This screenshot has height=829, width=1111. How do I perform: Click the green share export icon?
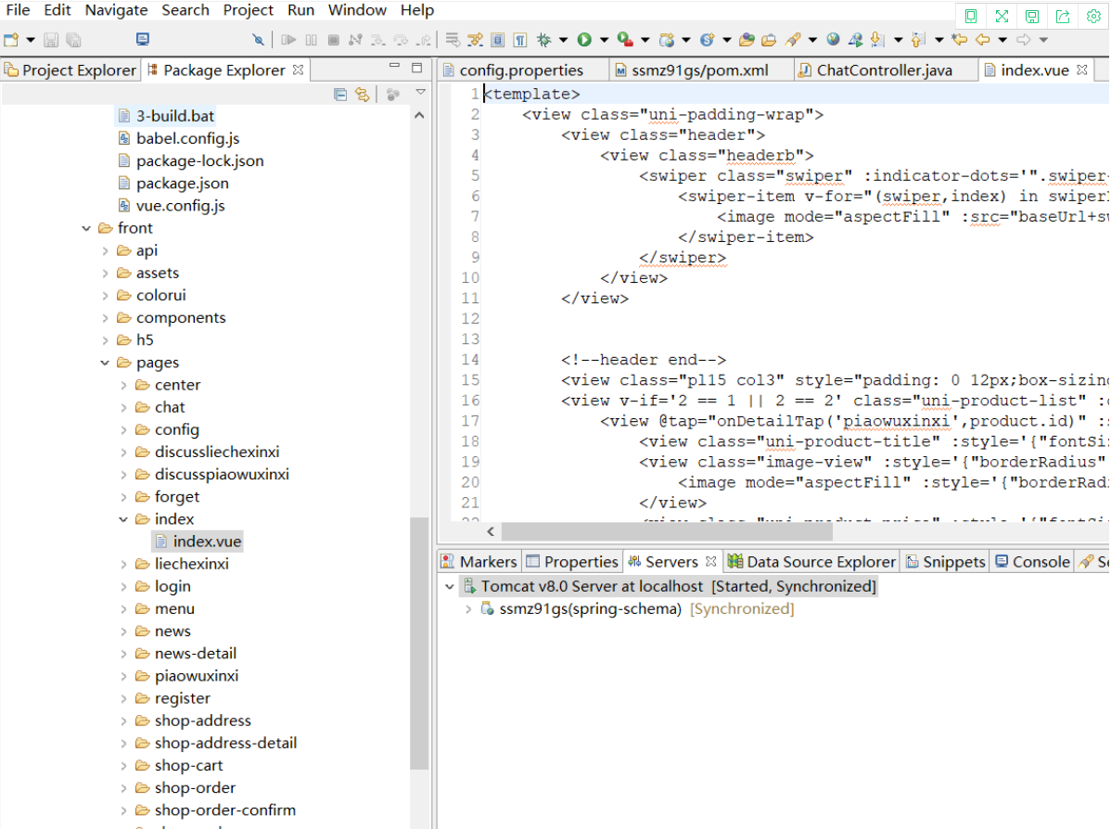1063,17
